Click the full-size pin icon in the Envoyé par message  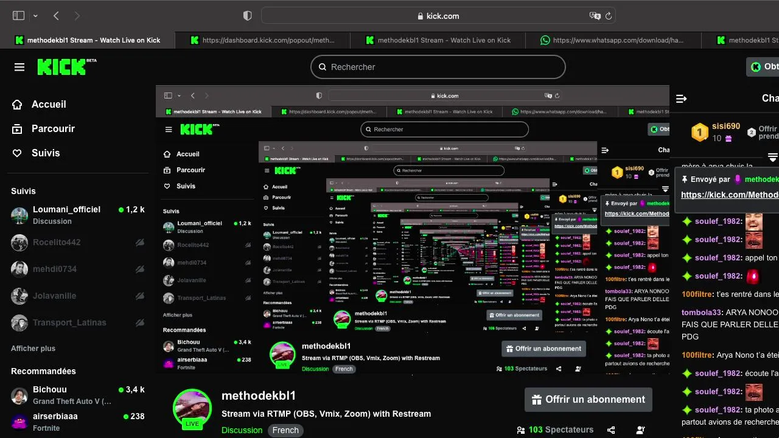point(685,179)
